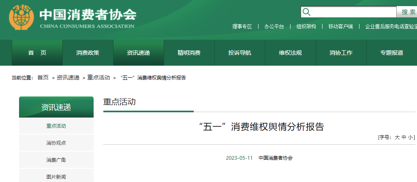
Task: Open the 投诉导航 menu item
Action: (x=240, y=53)
